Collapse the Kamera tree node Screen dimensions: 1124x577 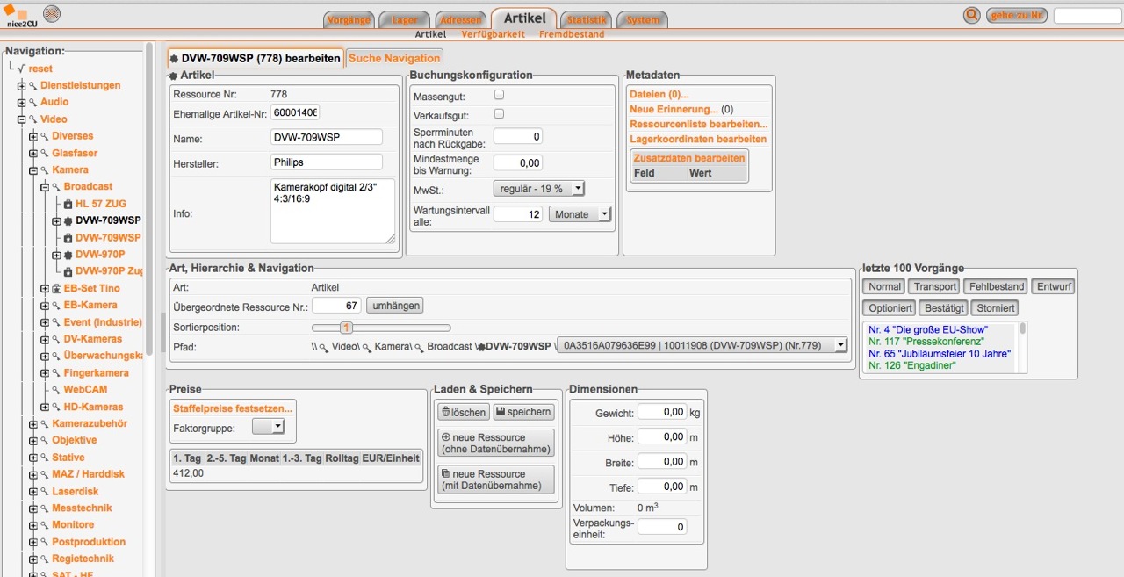[33, 170]
